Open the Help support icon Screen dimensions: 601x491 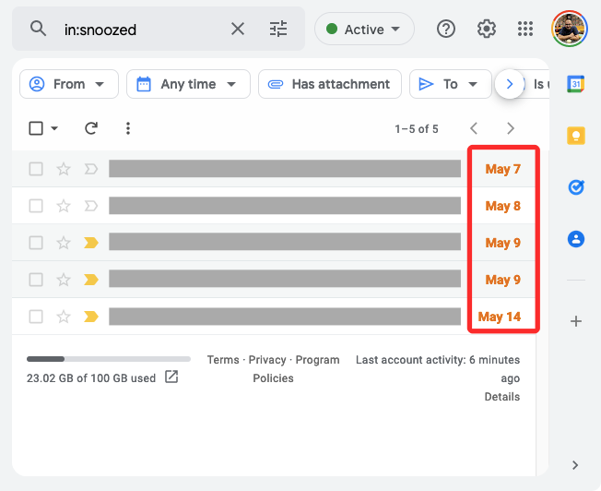tap(446, 29)
